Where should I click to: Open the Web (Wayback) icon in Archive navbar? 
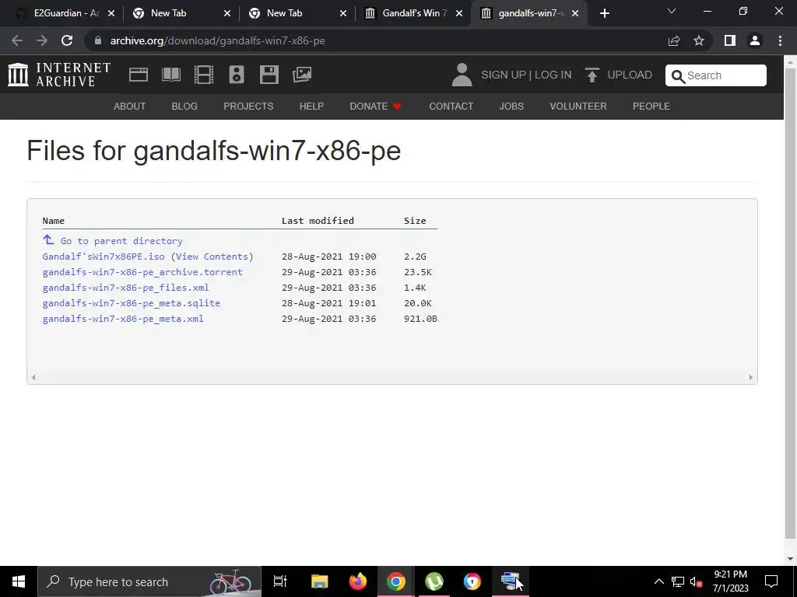pos(139,75)
